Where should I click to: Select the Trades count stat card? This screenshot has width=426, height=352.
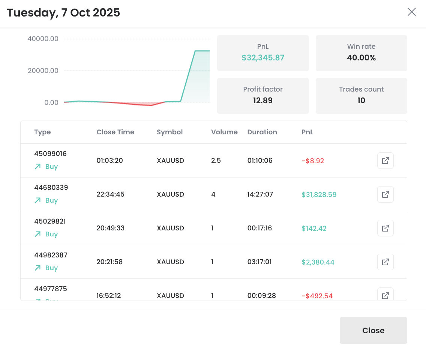[361, 96]
